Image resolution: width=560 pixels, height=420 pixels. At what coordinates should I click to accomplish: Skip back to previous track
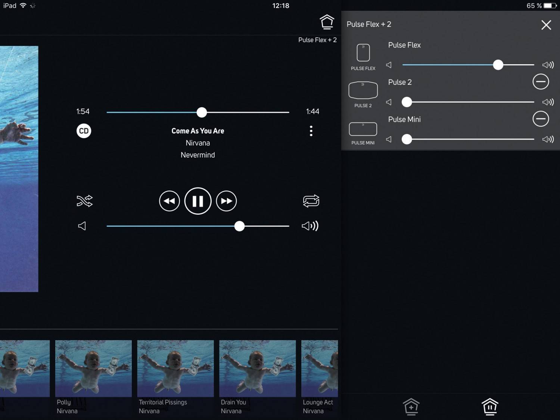[x=169, y=201]
